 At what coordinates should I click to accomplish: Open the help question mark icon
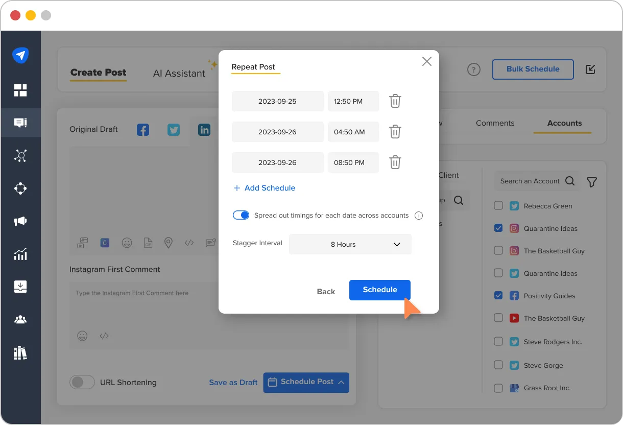(474, 69)
